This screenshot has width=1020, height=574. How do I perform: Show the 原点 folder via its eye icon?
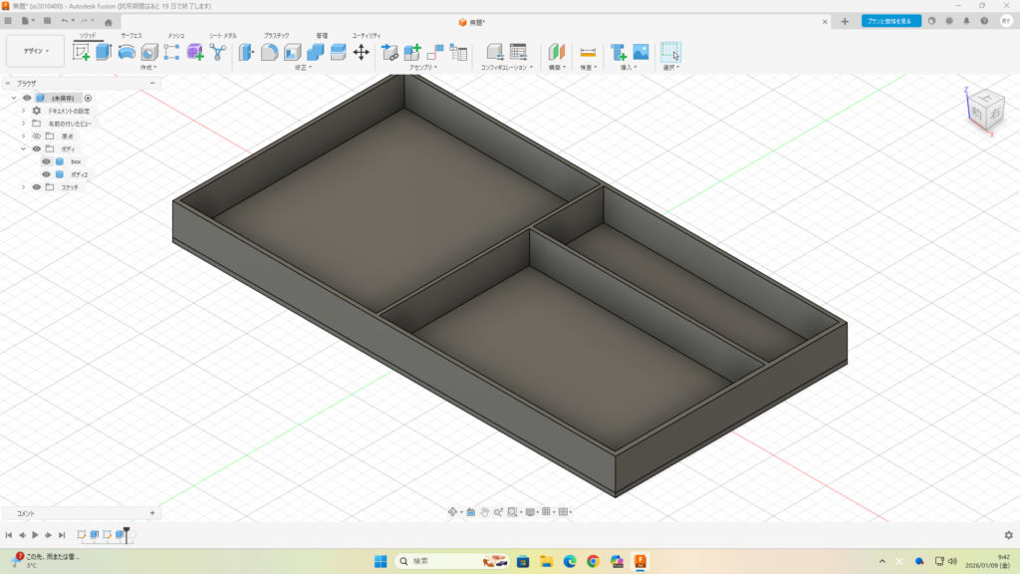coord(37,137)
